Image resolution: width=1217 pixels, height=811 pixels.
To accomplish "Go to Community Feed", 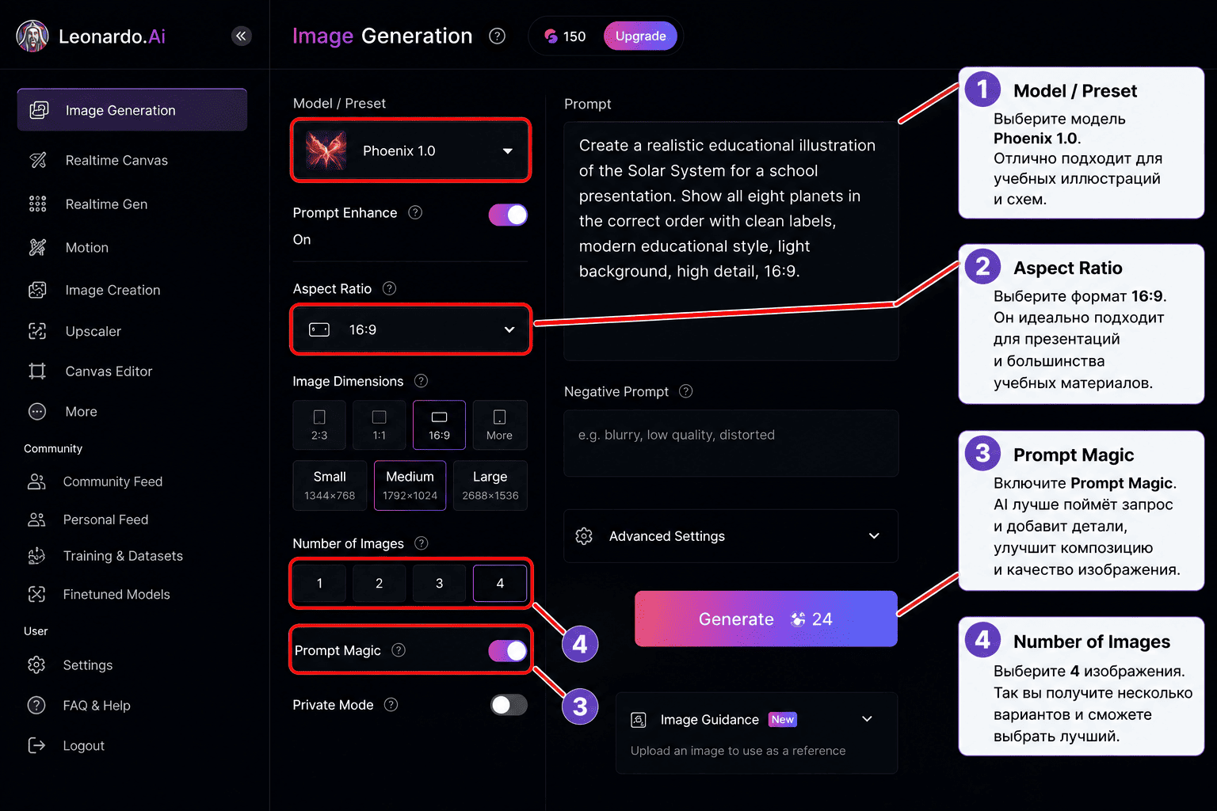I will pyautogui.click(x=113, y=482).
